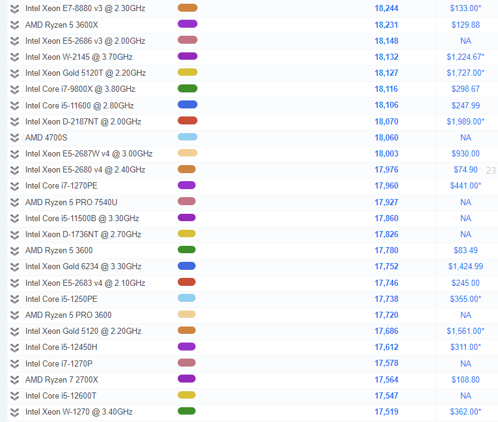Screen dimensions: 498x422
Task: Expand the Intel Xeon E7-8880 v3 row
Action: click(15, 9)
